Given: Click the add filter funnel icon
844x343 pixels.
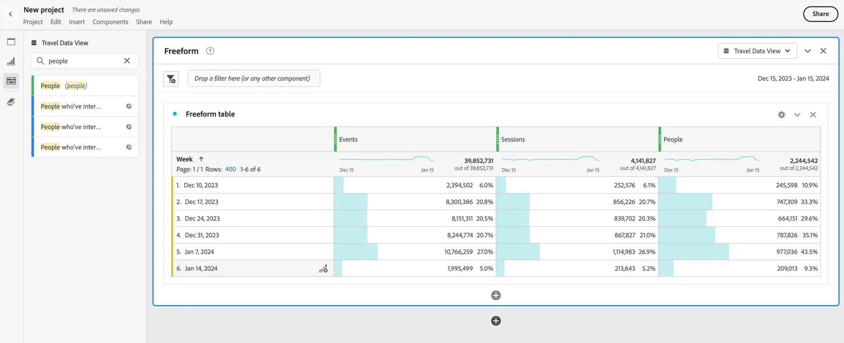Looking at the screenshot, I should (171, 79).
